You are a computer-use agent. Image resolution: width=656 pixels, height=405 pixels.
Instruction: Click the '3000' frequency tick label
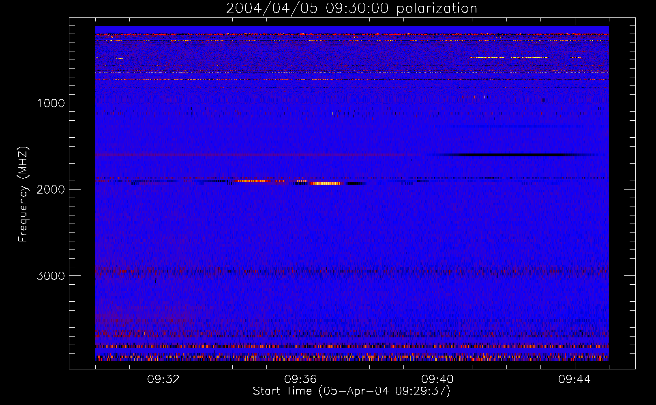point(51,276)
